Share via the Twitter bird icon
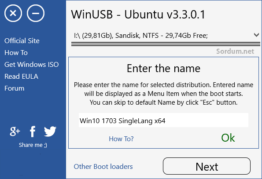 [x=50, y=132]
